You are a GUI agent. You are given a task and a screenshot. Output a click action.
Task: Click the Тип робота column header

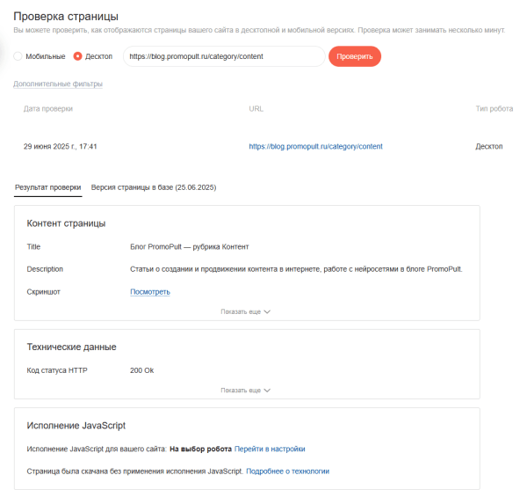coord(494,109)
